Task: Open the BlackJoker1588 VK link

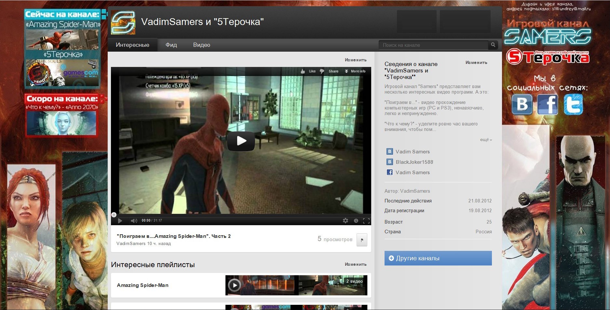Action: pos(414,162)
